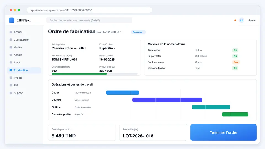Click the Finition operation label
Screen dimensions: 265x149
tap(56, 107)
